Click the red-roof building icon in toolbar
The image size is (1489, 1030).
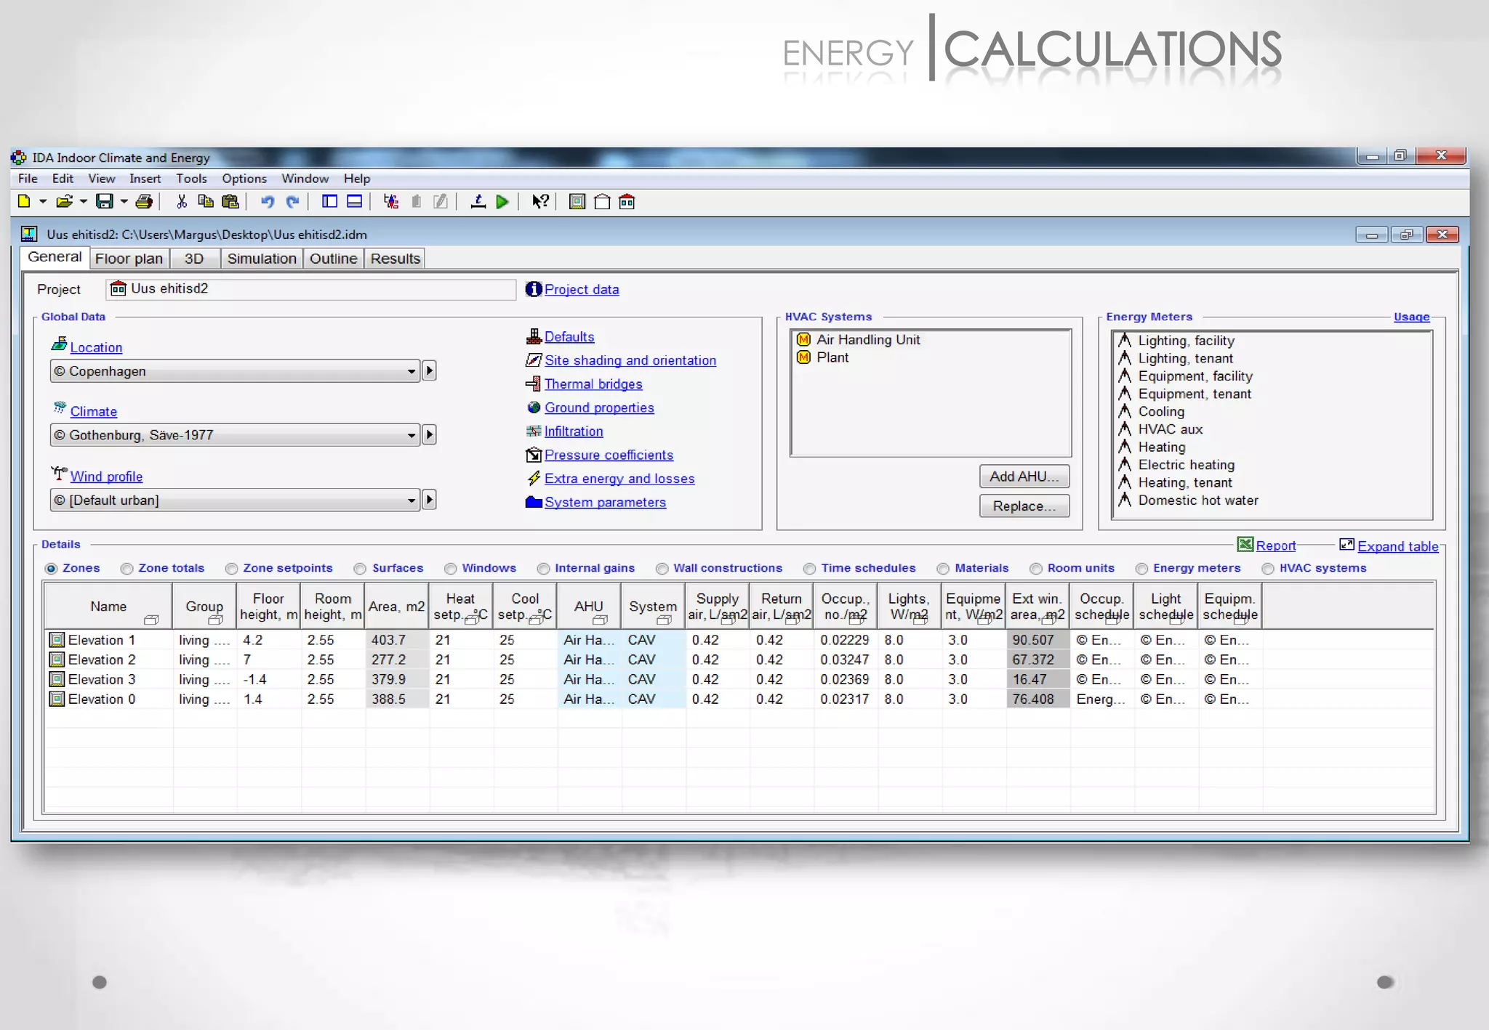click(627, 202)
